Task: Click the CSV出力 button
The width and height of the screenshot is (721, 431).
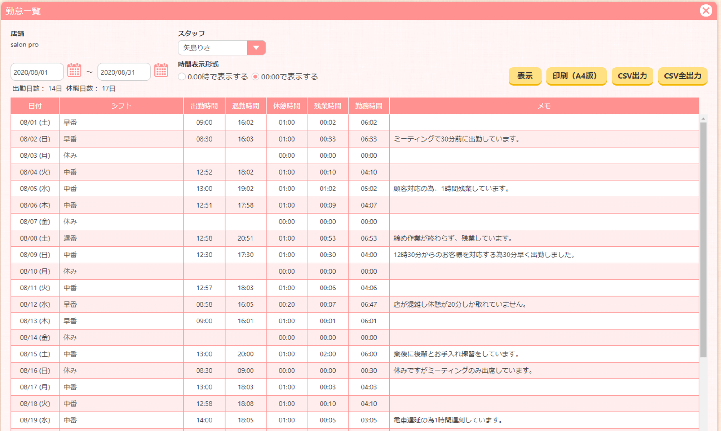Action: (x=632, y=76)
